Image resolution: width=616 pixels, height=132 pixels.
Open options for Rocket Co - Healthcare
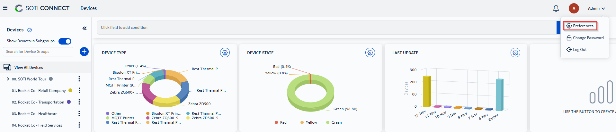tap(79, 114)
